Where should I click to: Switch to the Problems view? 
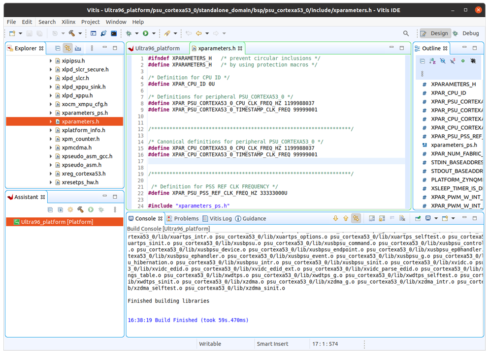click(185, 218)
